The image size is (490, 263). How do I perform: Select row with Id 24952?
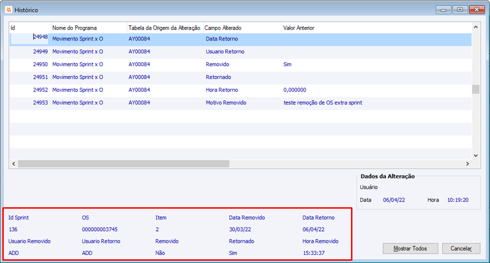pyautogui.click(x=240, y=90)
